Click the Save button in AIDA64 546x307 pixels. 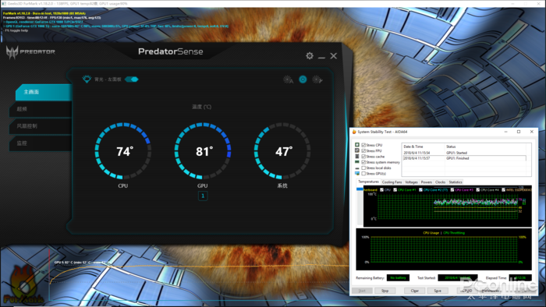pos(438,291)
